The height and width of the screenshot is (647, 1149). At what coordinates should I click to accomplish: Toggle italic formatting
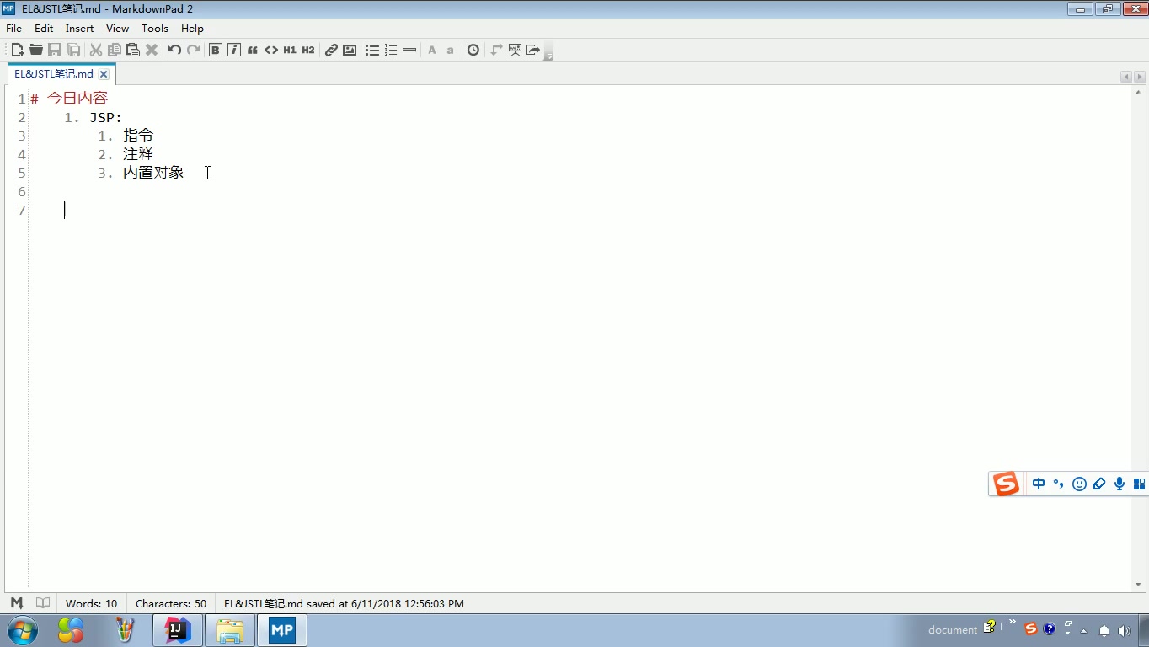(x=234, y=51)
